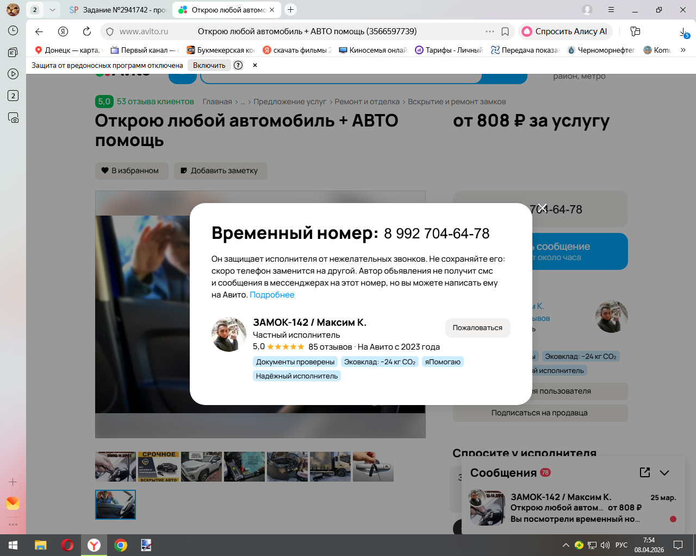Switch to the 'Задание №2941742' tab

(118, 10)
